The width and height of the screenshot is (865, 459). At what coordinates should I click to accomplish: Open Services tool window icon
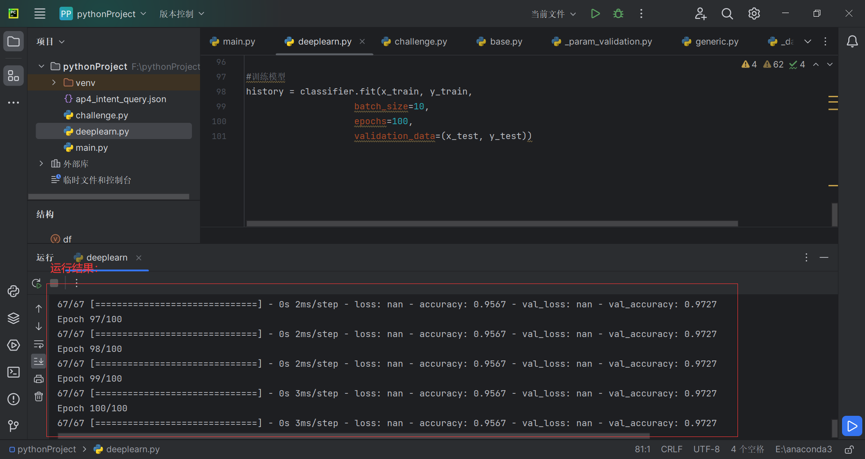[x=14, y=345]
